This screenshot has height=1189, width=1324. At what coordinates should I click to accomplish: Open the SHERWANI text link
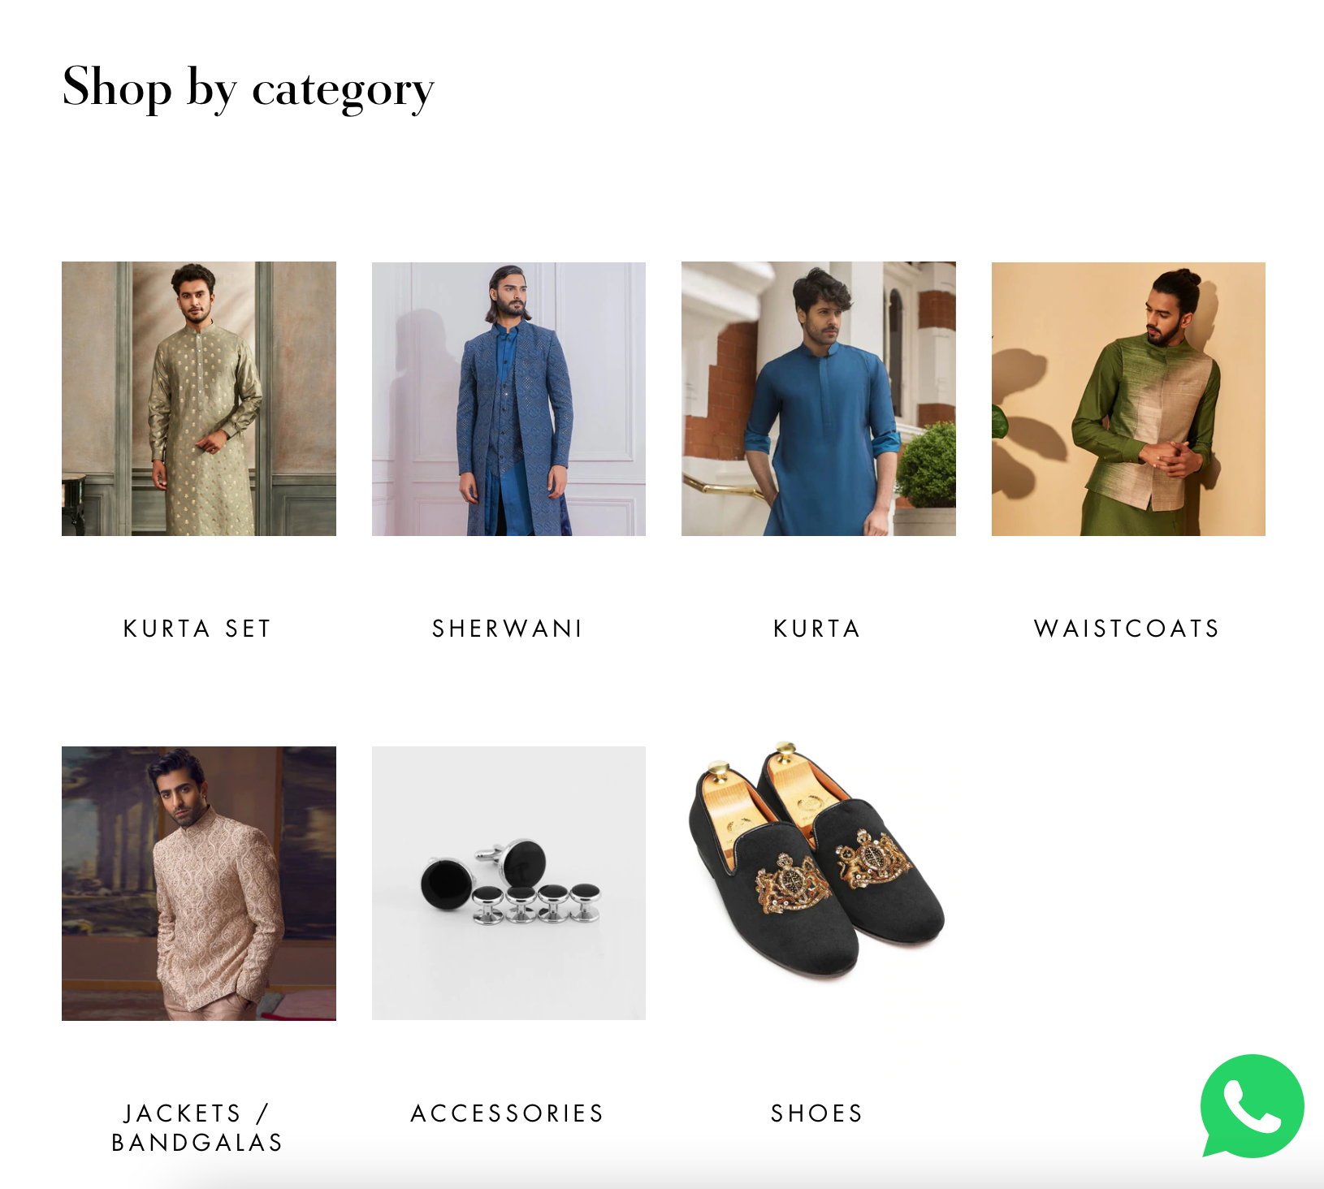pyautogui.click(x=508, y=629)
